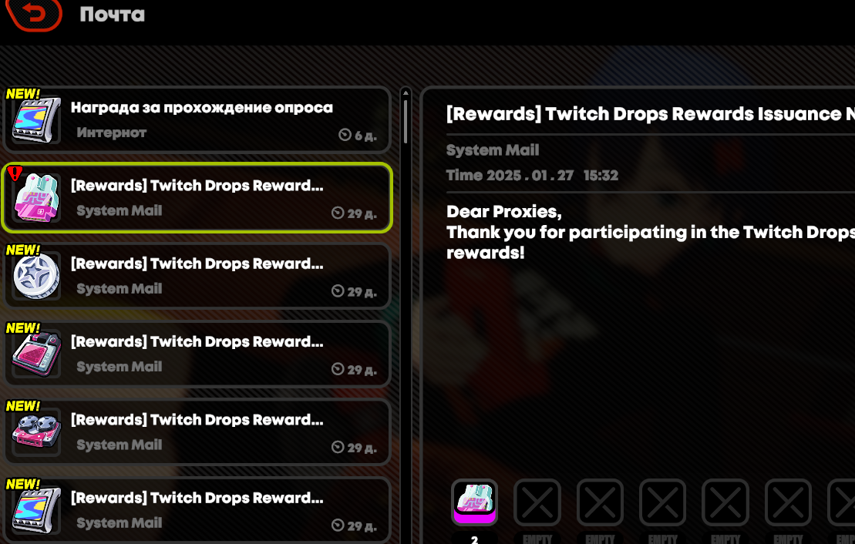Image resolution: width=855 pixels, height=544 pixels.
Task: Open the last Twitch Drops mail with the film tape icon
Action: click(x=197, y=509)
